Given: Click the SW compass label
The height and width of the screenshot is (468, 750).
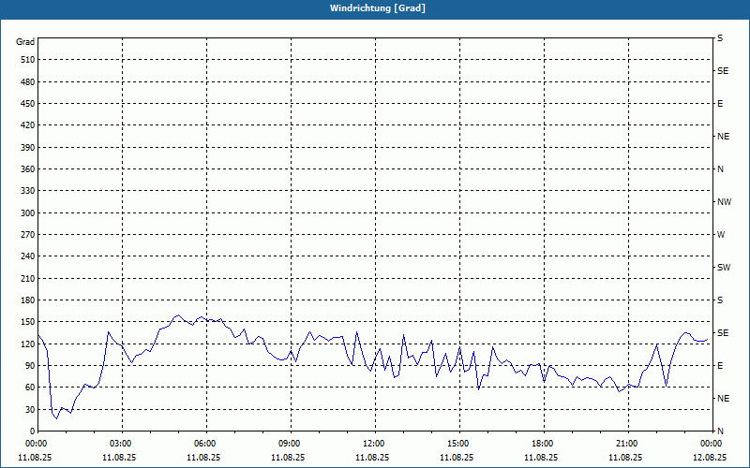Looking at the screenshot, I should (724, 268).
